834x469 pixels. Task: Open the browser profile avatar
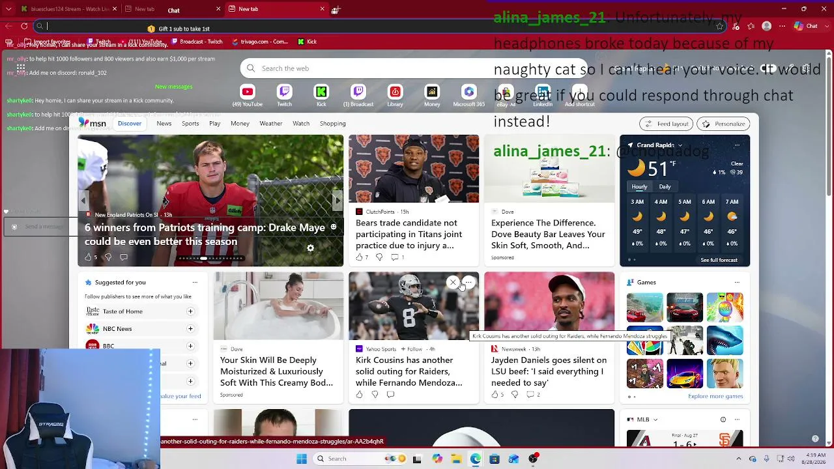click(767, 26)
